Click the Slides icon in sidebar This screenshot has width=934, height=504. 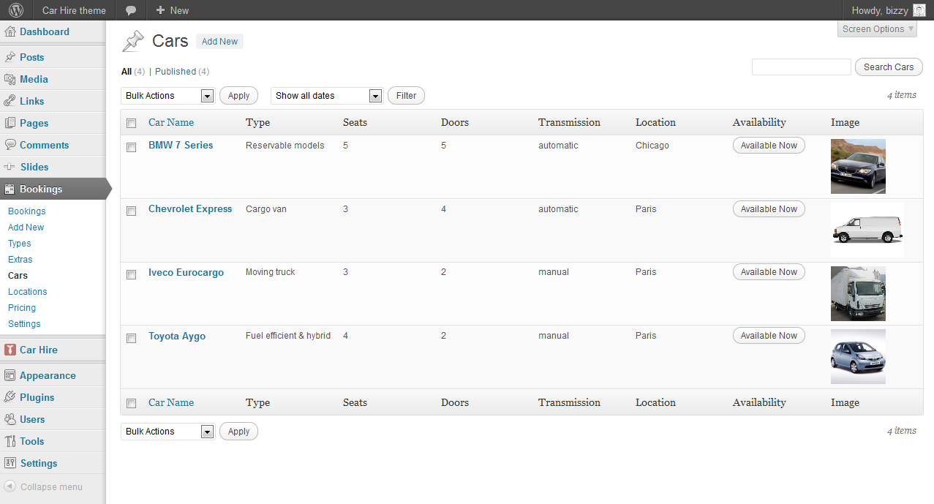tap(10, 167)
